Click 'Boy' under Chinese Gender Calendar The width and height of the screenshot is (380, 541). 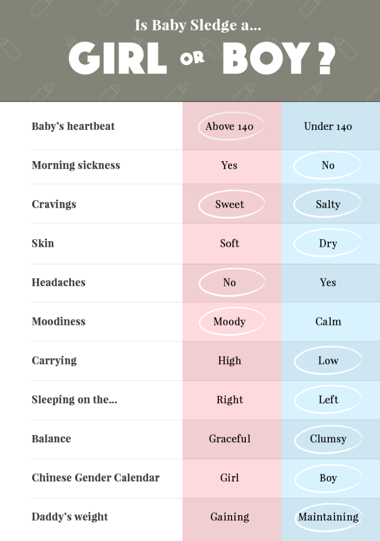328,478
